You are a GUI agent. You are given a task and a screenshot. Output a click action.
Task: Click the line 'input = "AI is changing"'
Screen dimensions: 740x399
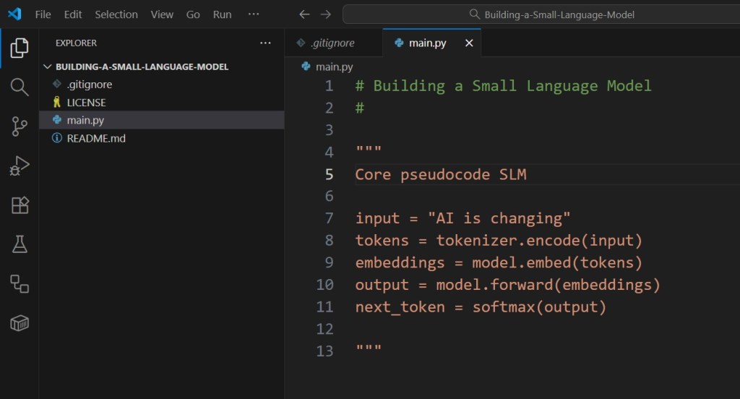coord(462,218)
